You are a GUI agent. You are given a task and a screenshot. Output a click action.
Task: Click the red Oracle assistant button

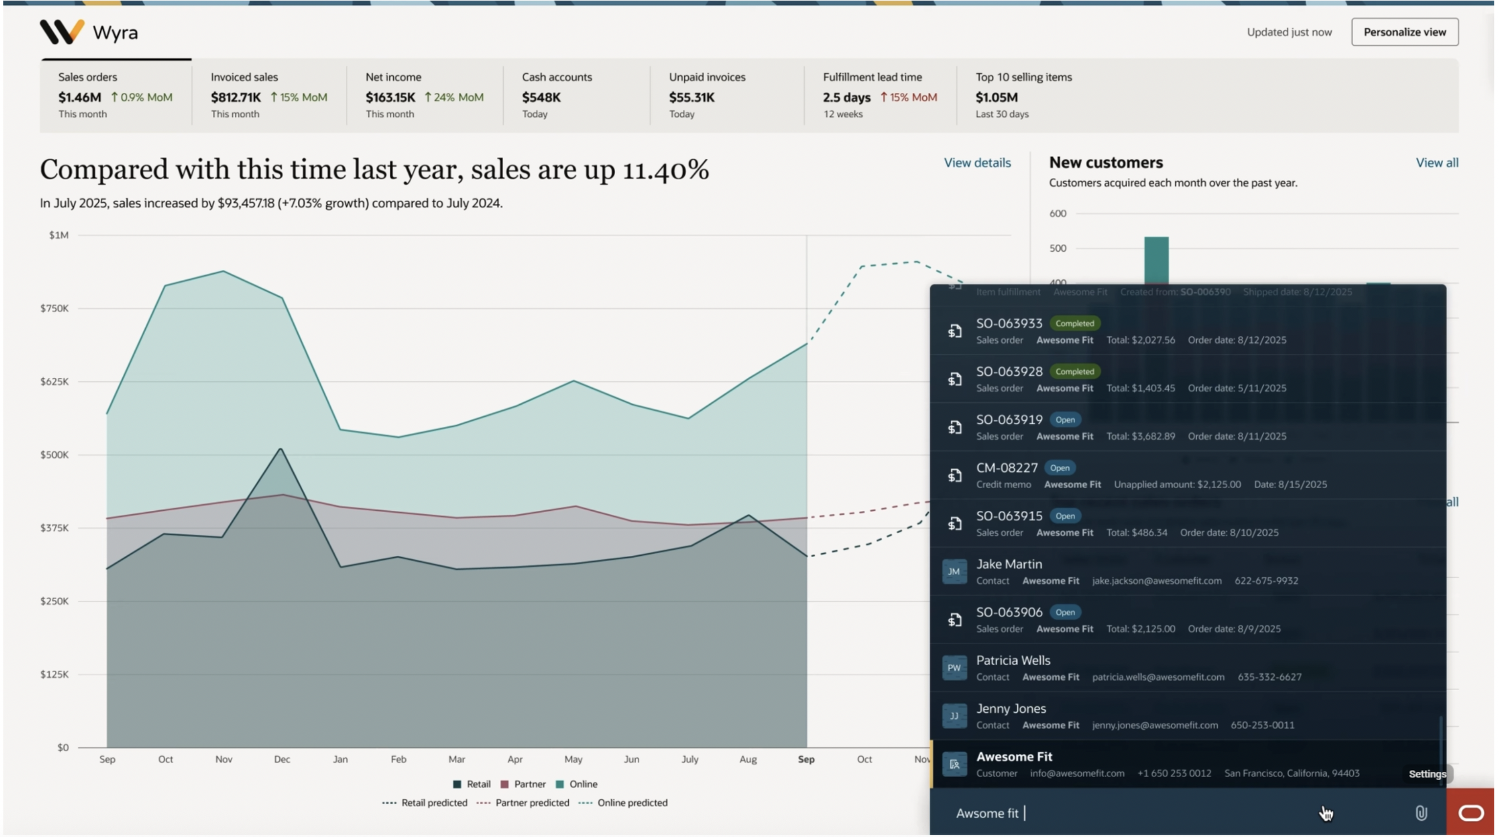[x=1470, y=813]
